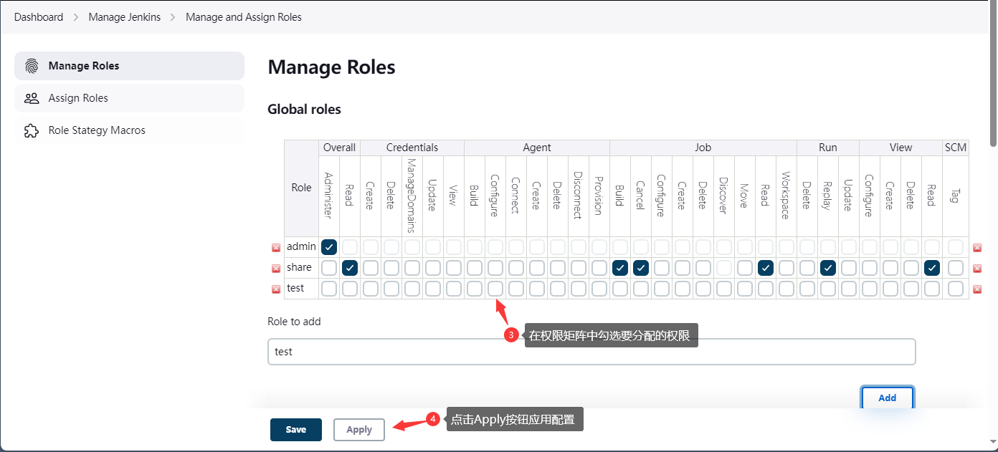Click the fingerprint icon beside Manage Roles
Viewport: 998px width, 452px height.
[x=32, y=66]
